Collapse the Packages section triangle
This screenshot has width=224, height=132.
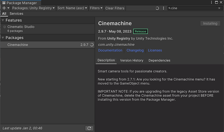point(3,38)
